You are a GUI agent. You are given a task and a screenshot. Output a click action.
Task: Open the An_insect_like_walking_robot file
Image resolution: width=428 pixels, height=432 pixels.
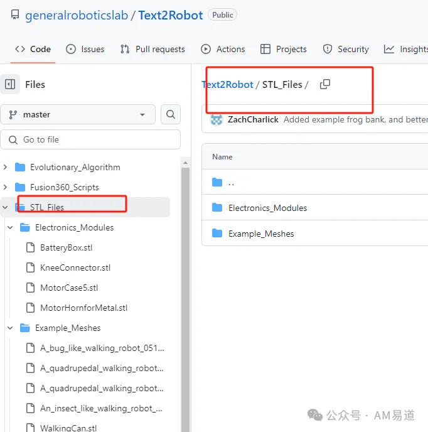click(x=101, y=408)
